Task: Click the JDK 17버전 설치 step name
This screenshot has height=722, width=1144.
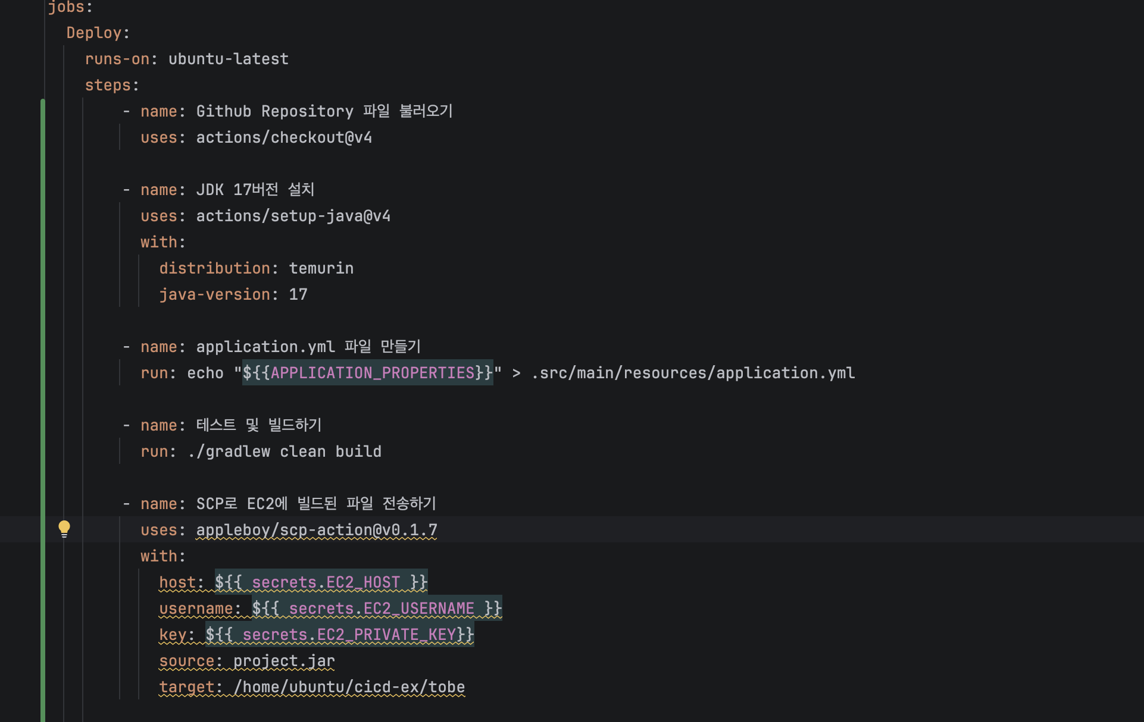Action: tap(255, 190)
